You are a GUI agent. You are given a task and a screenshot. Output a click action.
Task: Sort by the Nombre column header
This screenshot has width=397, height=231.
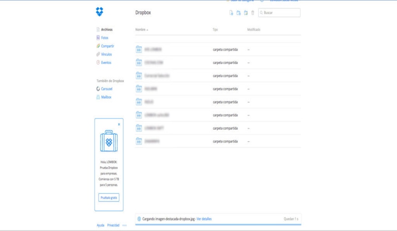141,29
